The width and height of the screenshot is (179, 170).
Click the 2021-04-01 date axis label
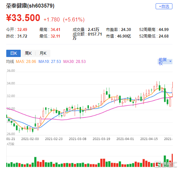[x=125, y=139]
